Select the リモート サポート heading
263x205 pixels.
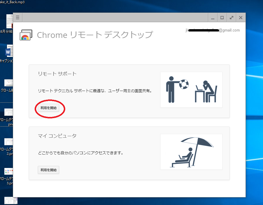tap(57, 74)
